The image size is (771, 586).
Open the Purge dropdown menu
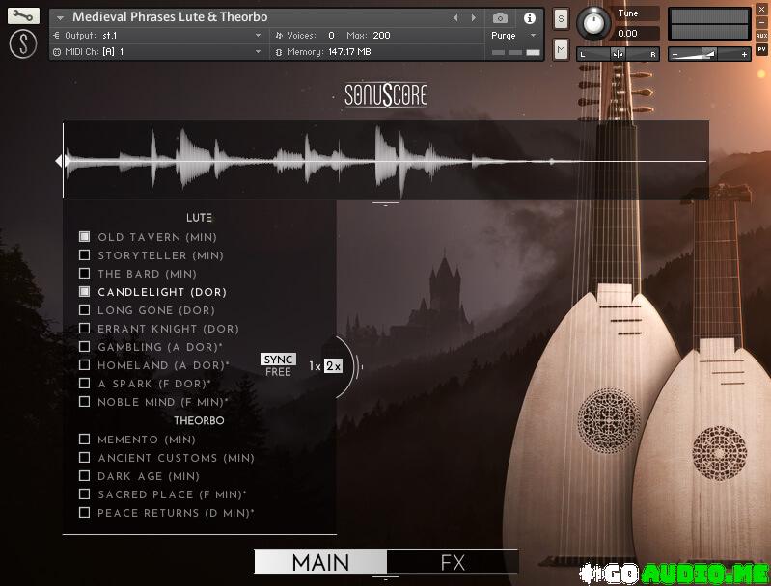[x=511, y=36]
